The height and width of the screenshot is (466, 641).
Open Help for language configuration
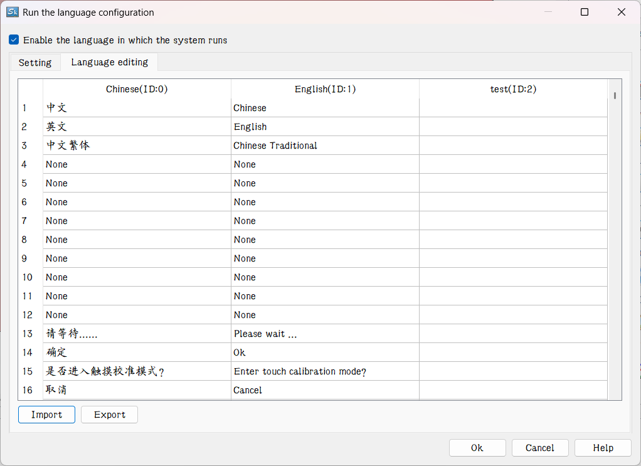pos(603,448)
